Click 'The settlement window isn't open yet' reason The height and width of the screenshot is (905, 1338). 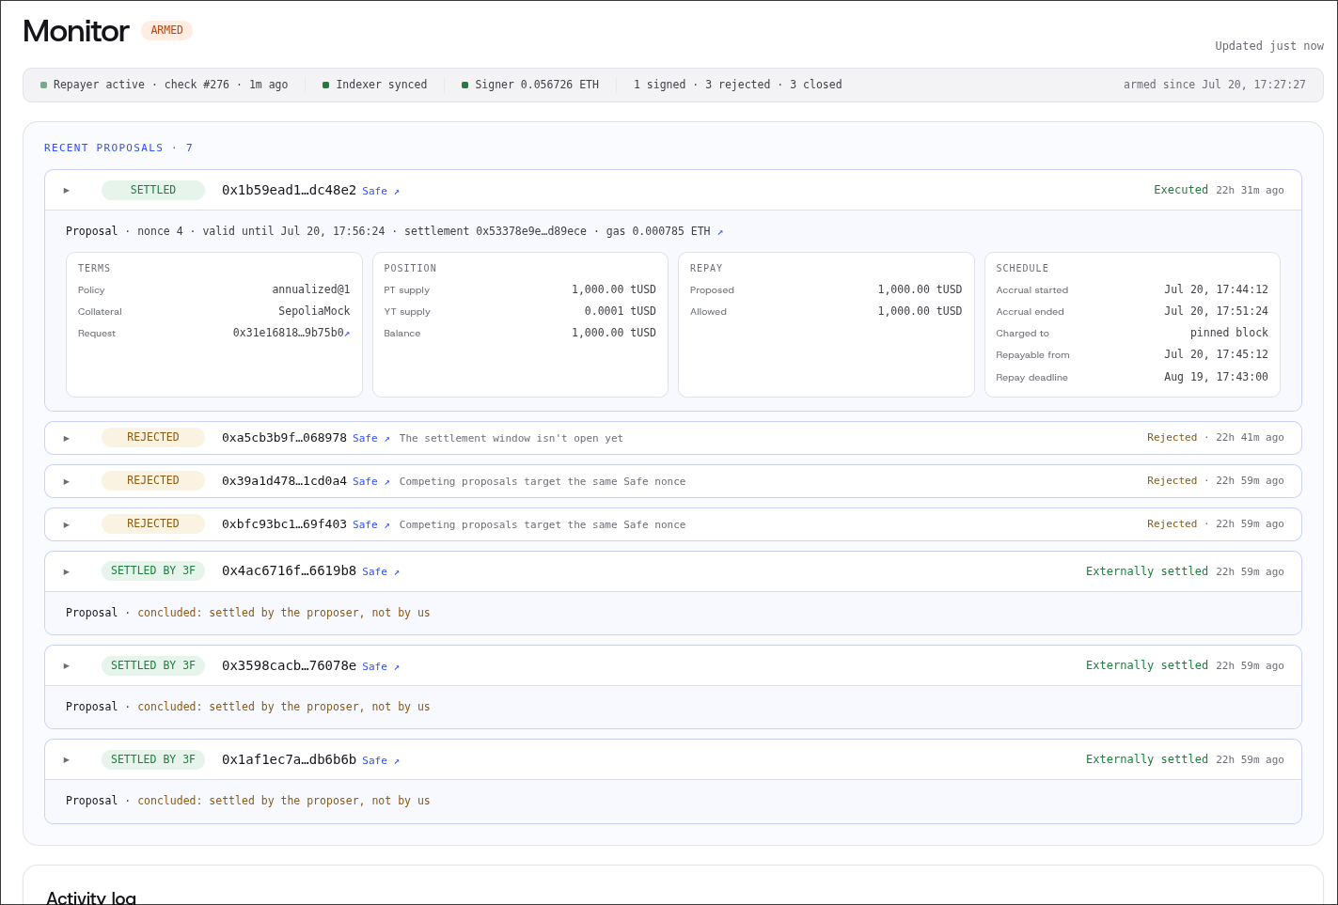pos(512,438)
